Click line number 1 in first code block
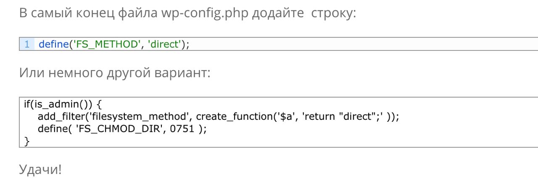Viewport: 538px width, 192px height. pyautogui.click(x=26, y=44)
